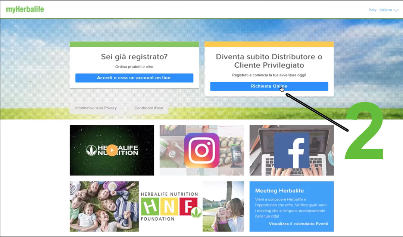Click the HNF leaf logo icon
403x237 pixels.
click(x=196, y=212)
